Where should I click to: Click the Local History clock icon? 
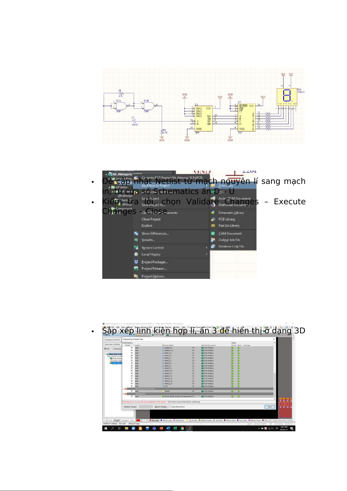(136, 254)
